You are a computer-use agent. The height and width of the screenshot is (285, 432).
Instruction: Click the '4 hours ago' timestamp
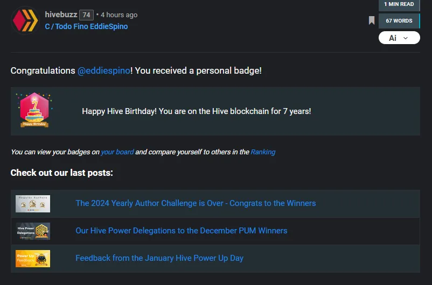(x=119, y=15)
